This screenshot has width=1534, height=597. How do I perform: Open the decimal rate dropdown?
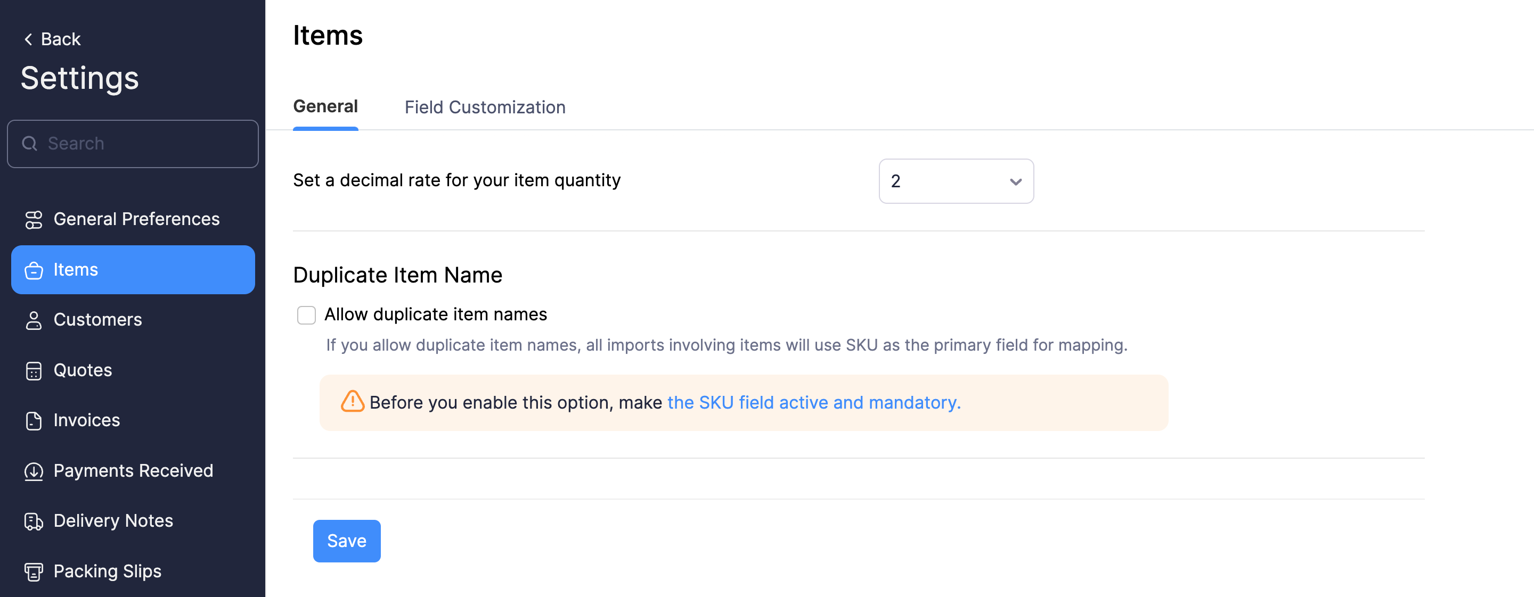[955, 181]
